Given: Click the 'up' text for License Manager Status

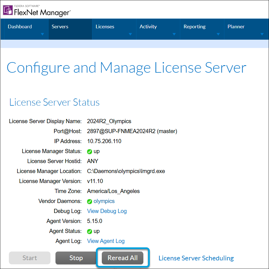Looking at the screenshot, I should (97, 151).
